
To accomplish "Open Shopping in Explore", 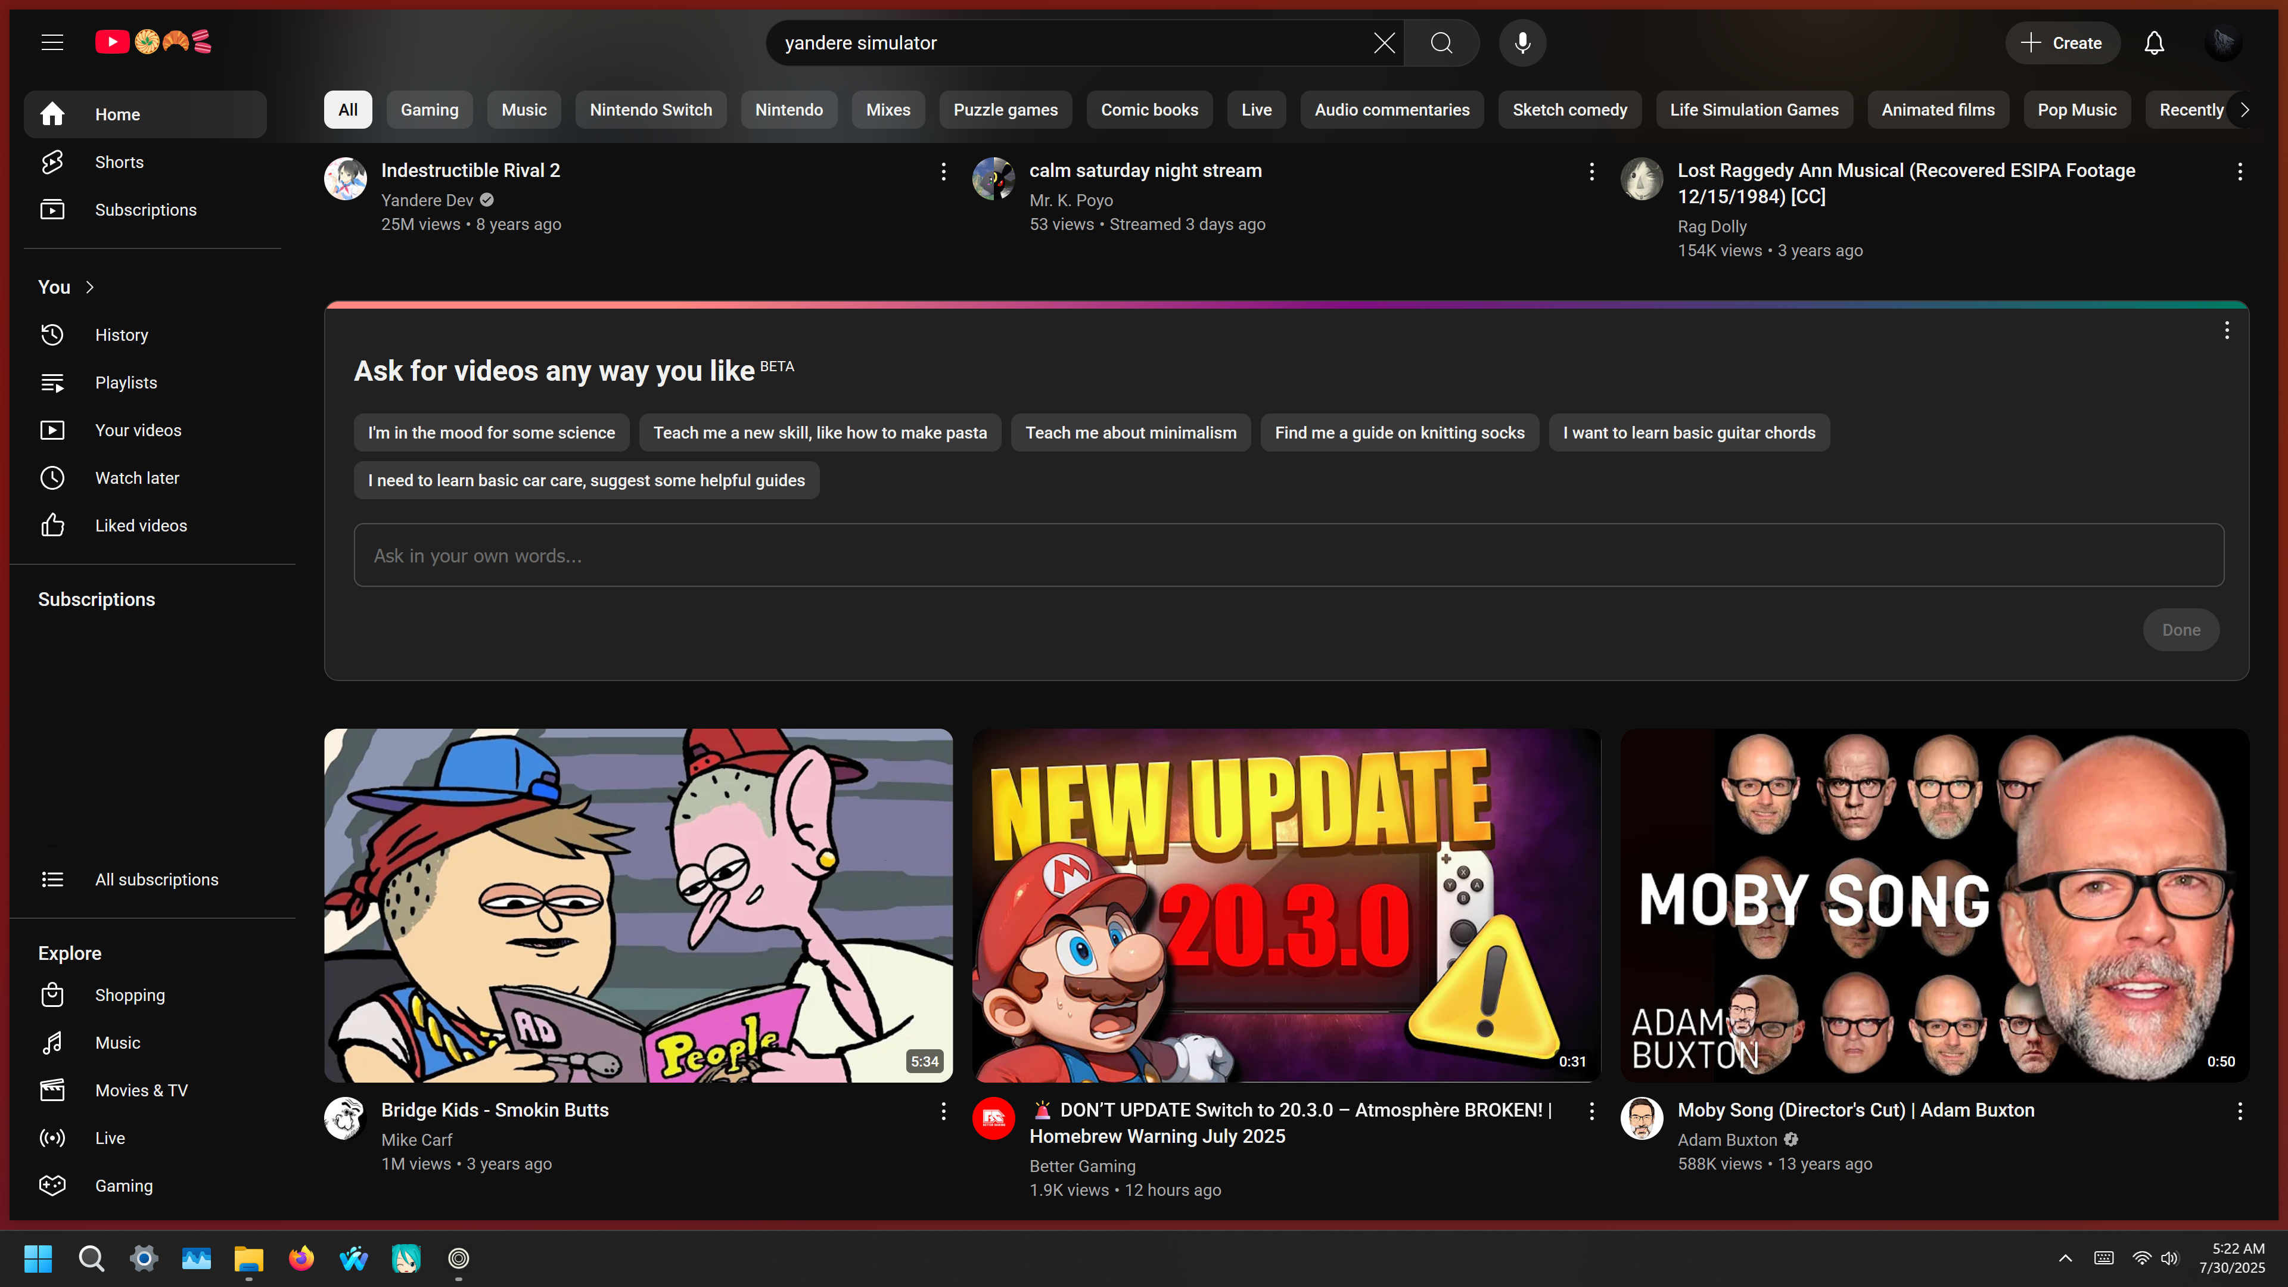I will [x=145, y=995].
